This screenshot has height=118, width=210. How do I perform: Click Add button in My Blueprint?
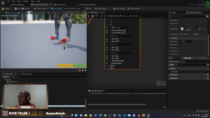point(172,65)
